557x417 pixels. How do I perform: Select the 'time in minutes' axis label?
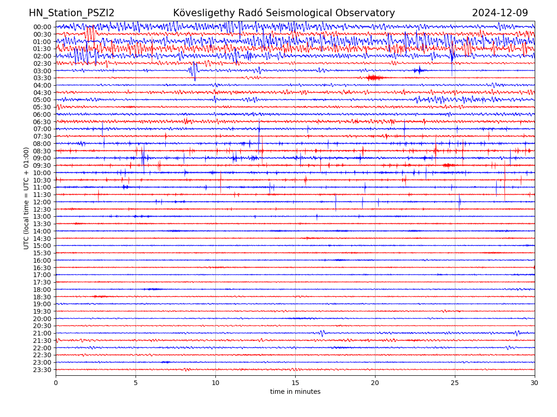(295, 392)
